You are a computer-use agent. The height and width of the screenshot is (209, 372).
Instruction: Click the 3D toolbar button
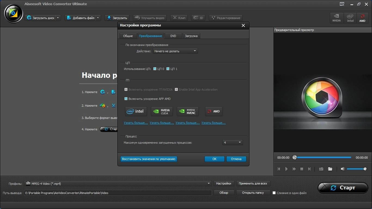coord(198,18)
